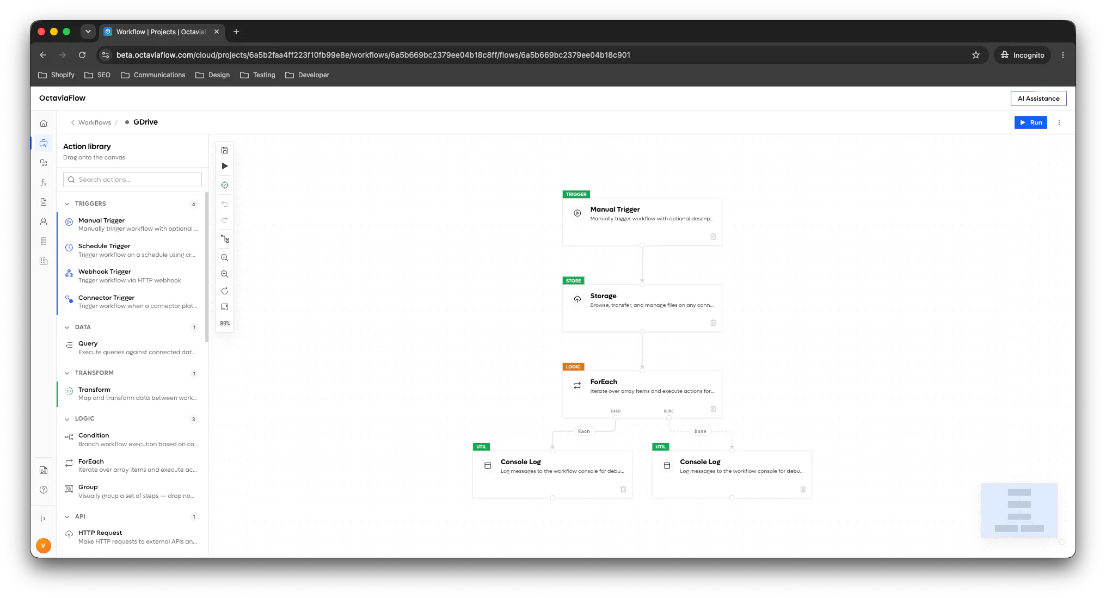
Task: Select the Condition action in library
Action: (132, 440)
